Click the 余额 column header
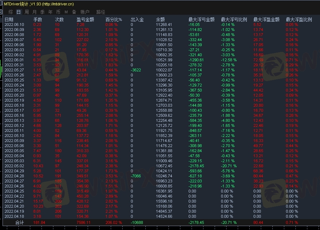The image size is (320, 230). click(160, 19)
